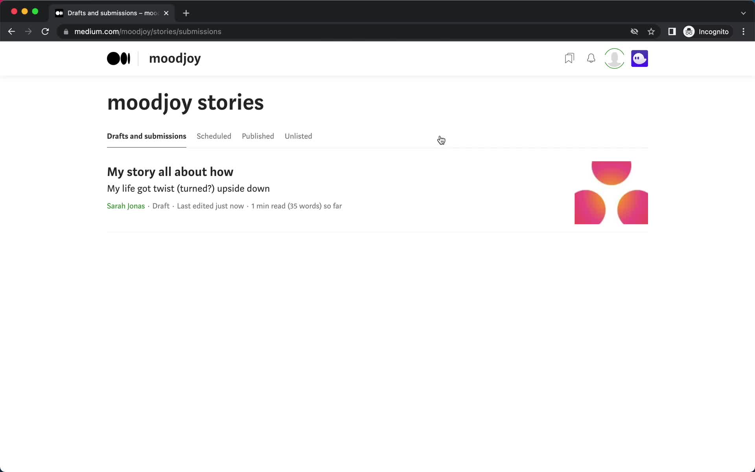Click the Medium home logo icon
Viewport: 755px width, 472px height.
coord(118,59)
